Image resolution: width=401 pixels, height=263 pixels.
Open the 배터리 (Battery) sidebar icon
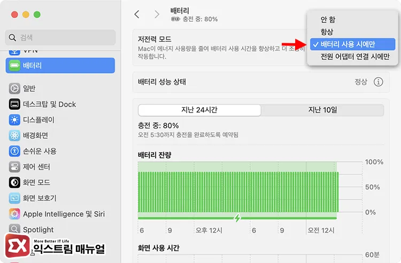pyautogui.click(x=14, y=66)
